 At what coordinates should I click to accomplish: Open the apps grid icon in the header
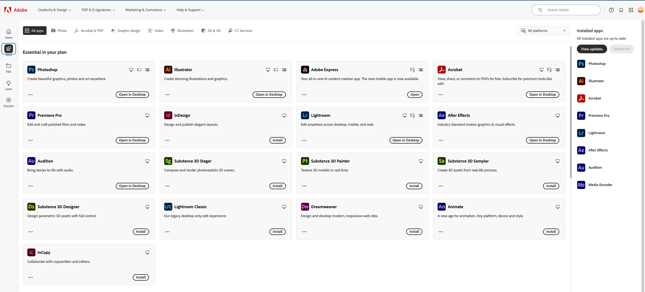(x=631, y=10)
